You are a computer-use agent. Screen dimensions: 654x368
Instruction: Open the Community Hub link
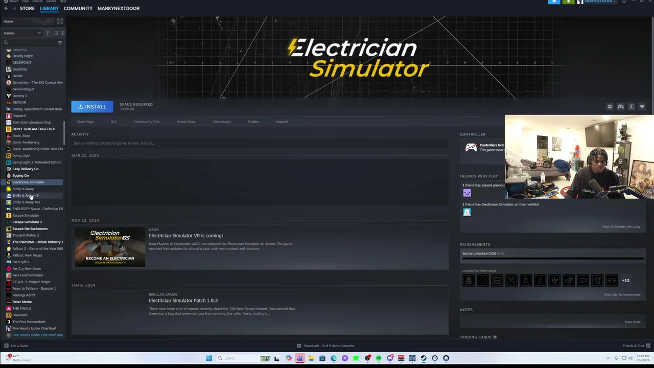(x=147, y=122)
